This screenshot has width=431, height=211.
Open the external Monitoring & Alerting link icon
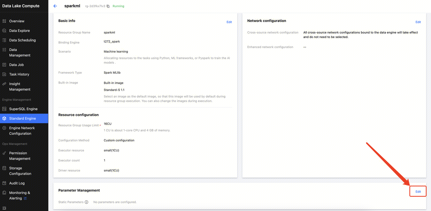tap(25, 198)
